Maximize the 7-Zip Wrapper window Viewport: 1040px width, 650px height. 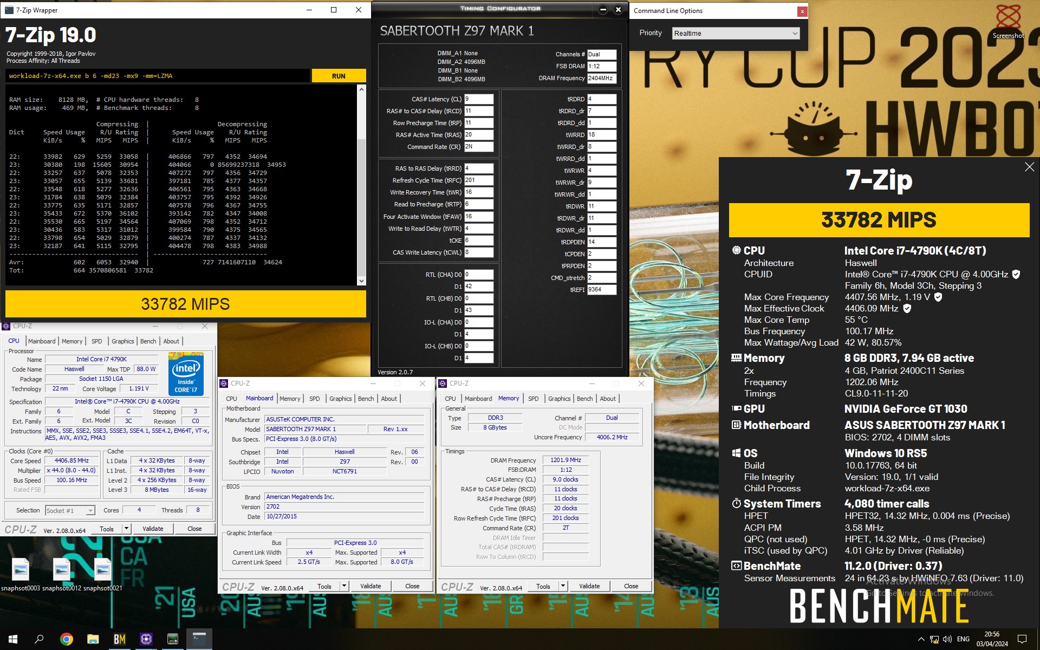coord(334,10)
